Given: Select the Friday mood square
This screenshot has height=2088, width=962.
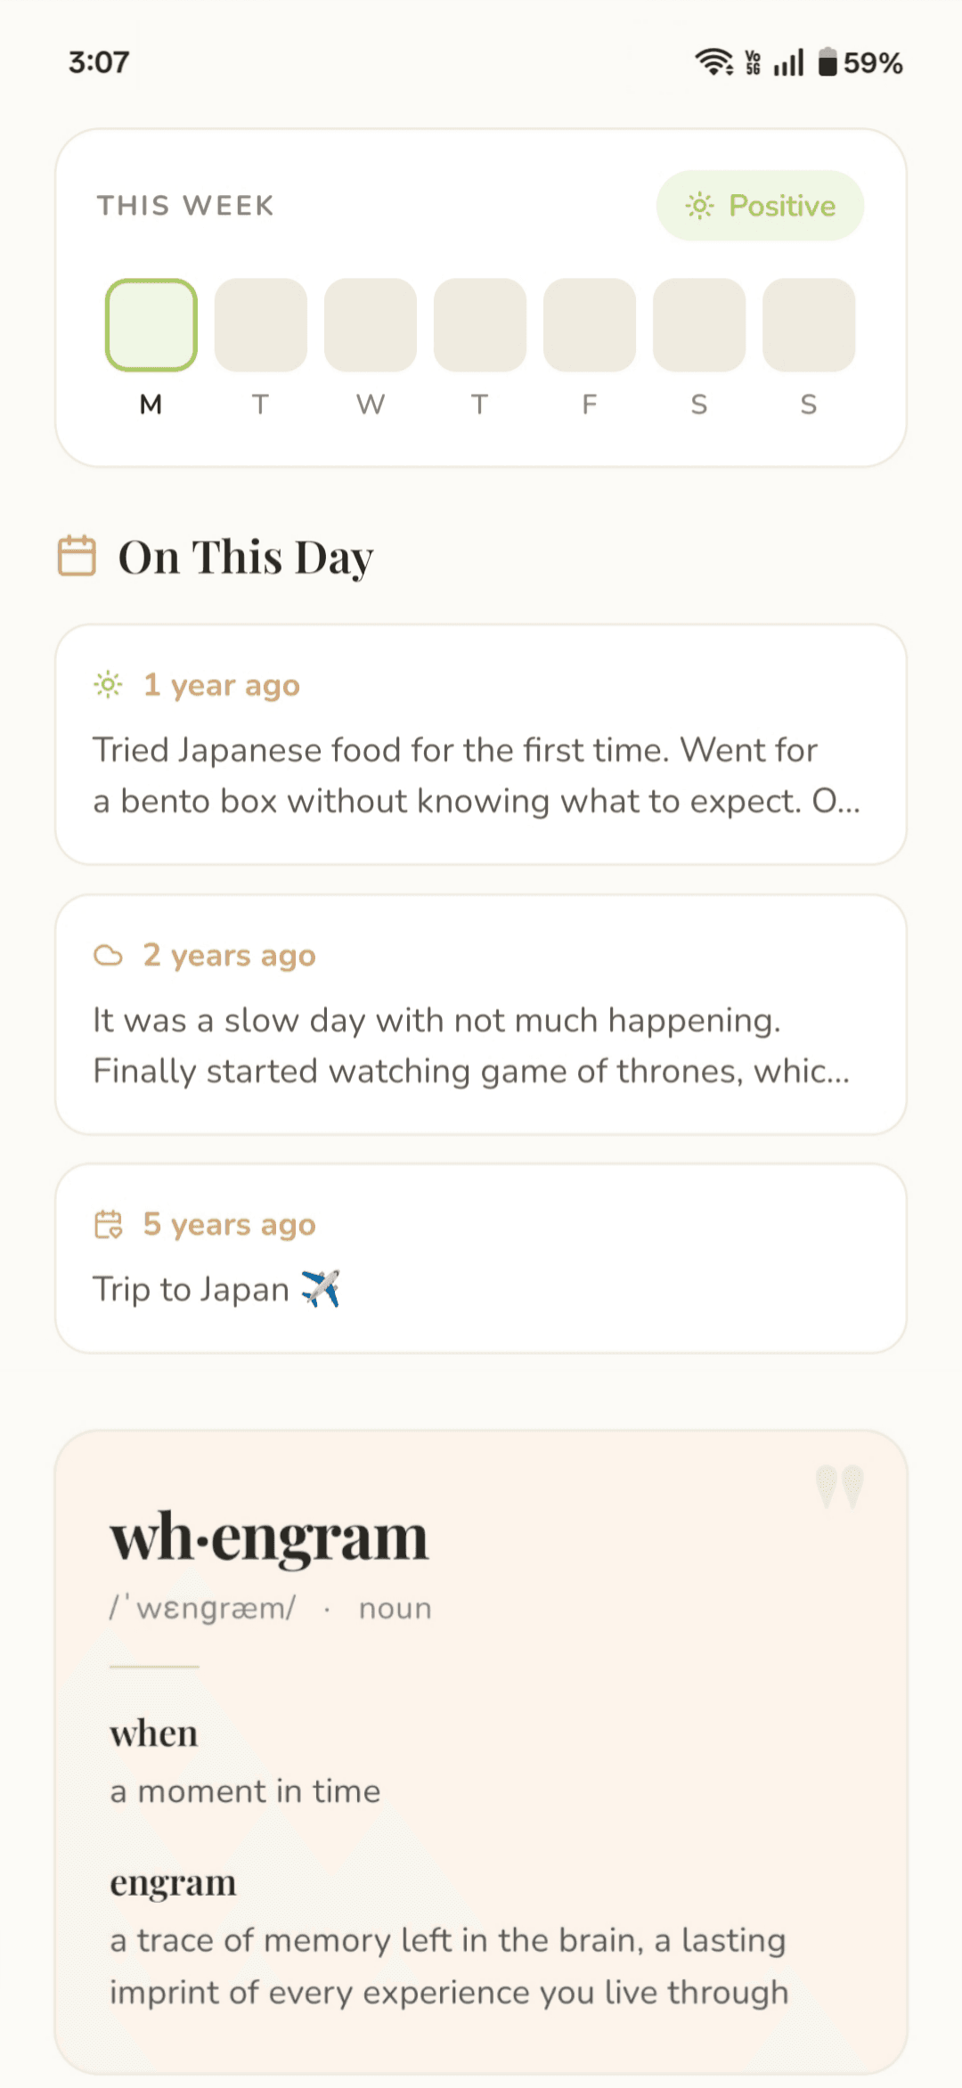Looking at the screenshot, I should (x=590, y=325).
